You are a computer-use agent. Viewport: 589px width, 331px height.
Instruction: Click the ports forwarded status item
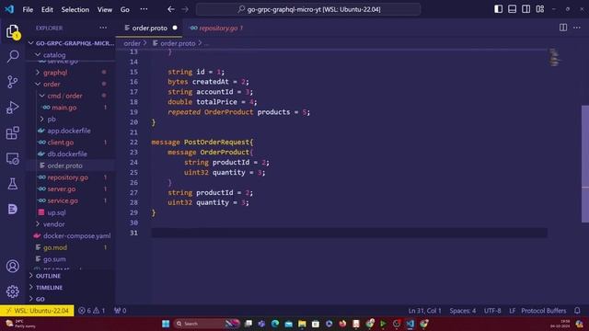tap(121, 311)
